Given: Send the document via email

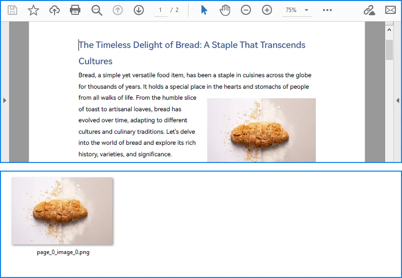Looking at the screenshot, I should 391,10.
